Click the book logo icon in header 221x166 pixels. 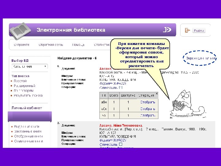(21, 30)
